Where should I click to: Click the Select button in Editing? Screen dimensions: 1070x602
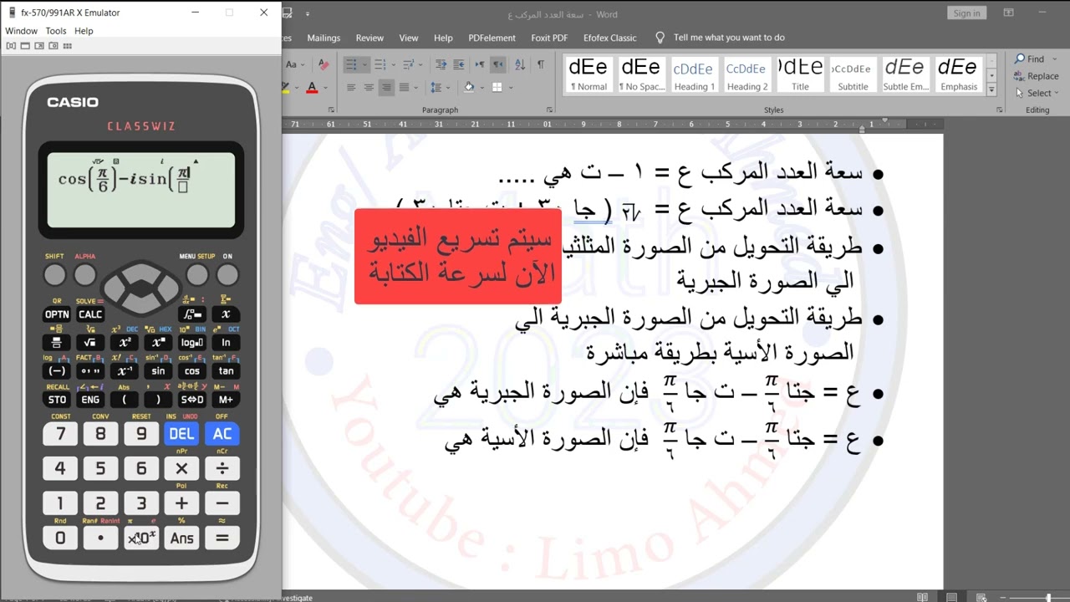(x=1037, y=93)
